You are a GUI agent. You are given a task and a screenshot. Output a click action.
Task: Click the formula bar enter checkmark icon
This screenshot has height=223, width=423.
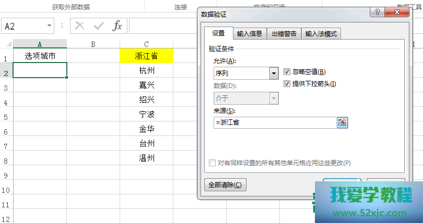pos(99,26)
